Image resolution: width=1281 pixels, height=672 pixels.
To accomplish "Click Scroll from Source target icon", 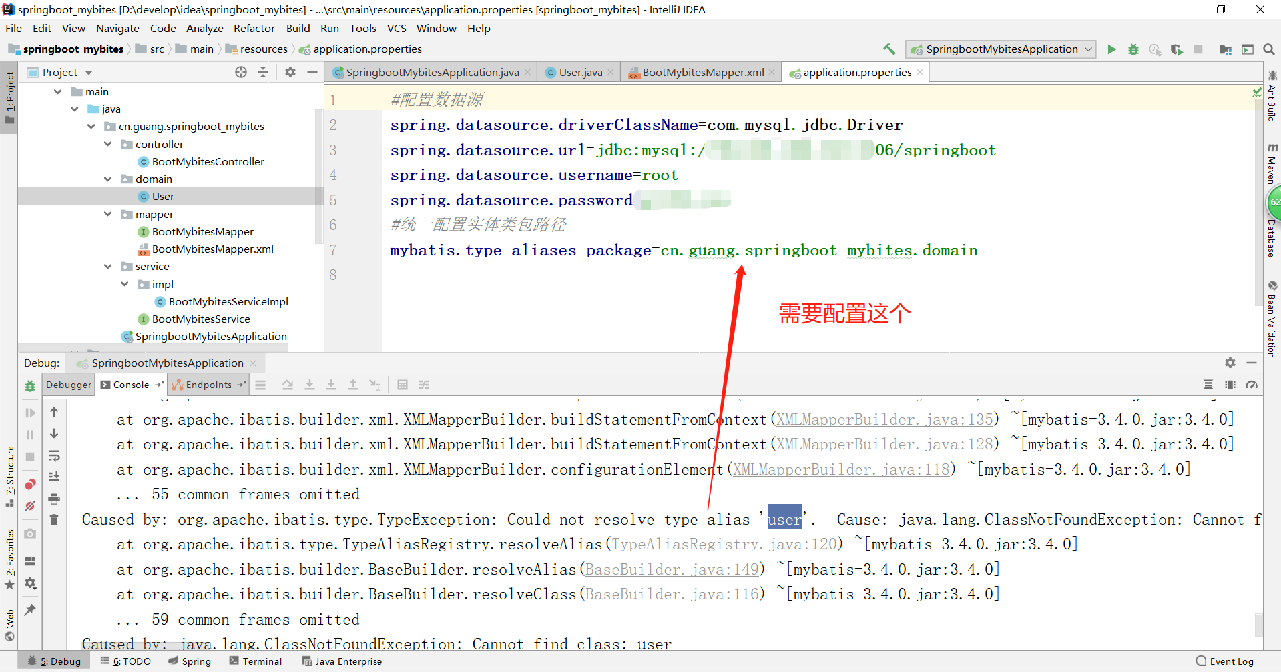I will [x=241, y=72].
